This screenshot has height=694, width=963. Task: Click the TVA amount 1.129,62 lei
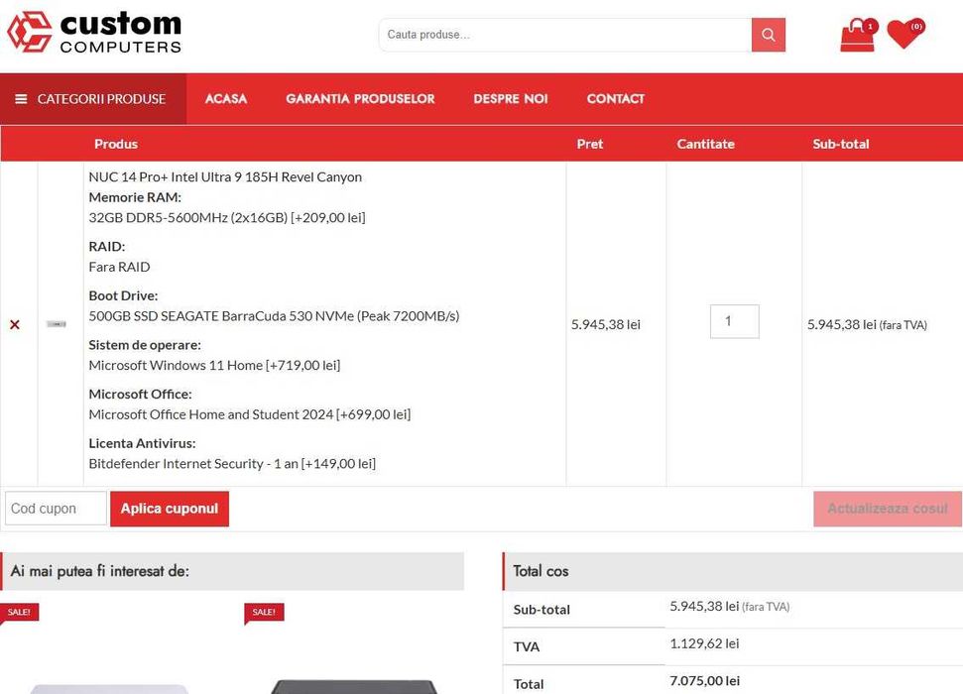pyautogui.click(x=704, y=643)
